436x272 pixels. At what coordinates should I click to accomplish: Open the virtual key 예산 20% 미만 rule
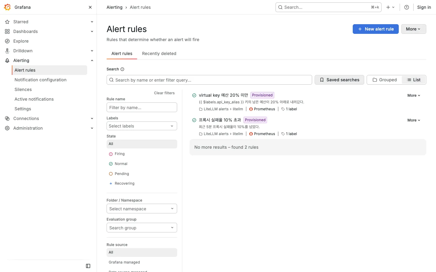pyautogui.click(x=223, y=95)
